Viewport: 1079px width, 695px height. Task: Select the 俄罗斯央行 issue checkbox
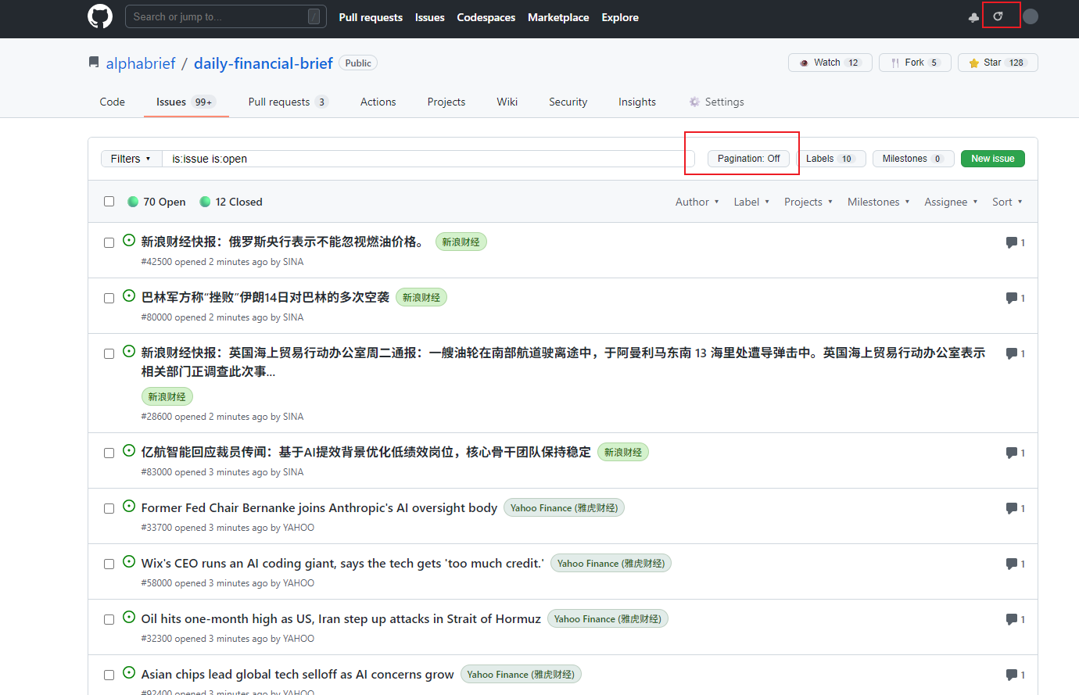pyautogui.click(x=109, y=242)
